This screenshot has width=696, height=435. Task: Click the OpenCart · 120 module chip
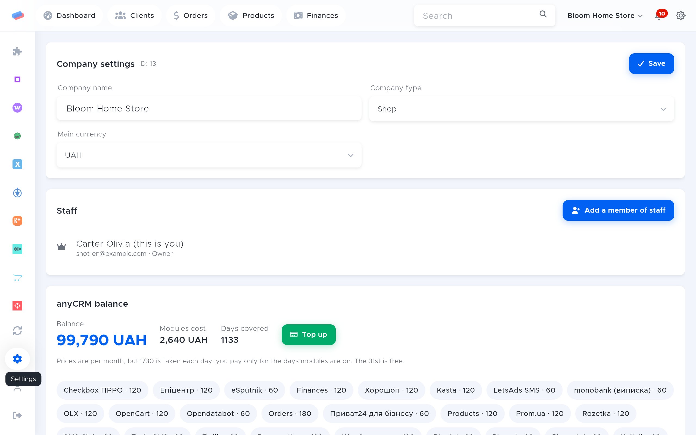coord(142,414)
